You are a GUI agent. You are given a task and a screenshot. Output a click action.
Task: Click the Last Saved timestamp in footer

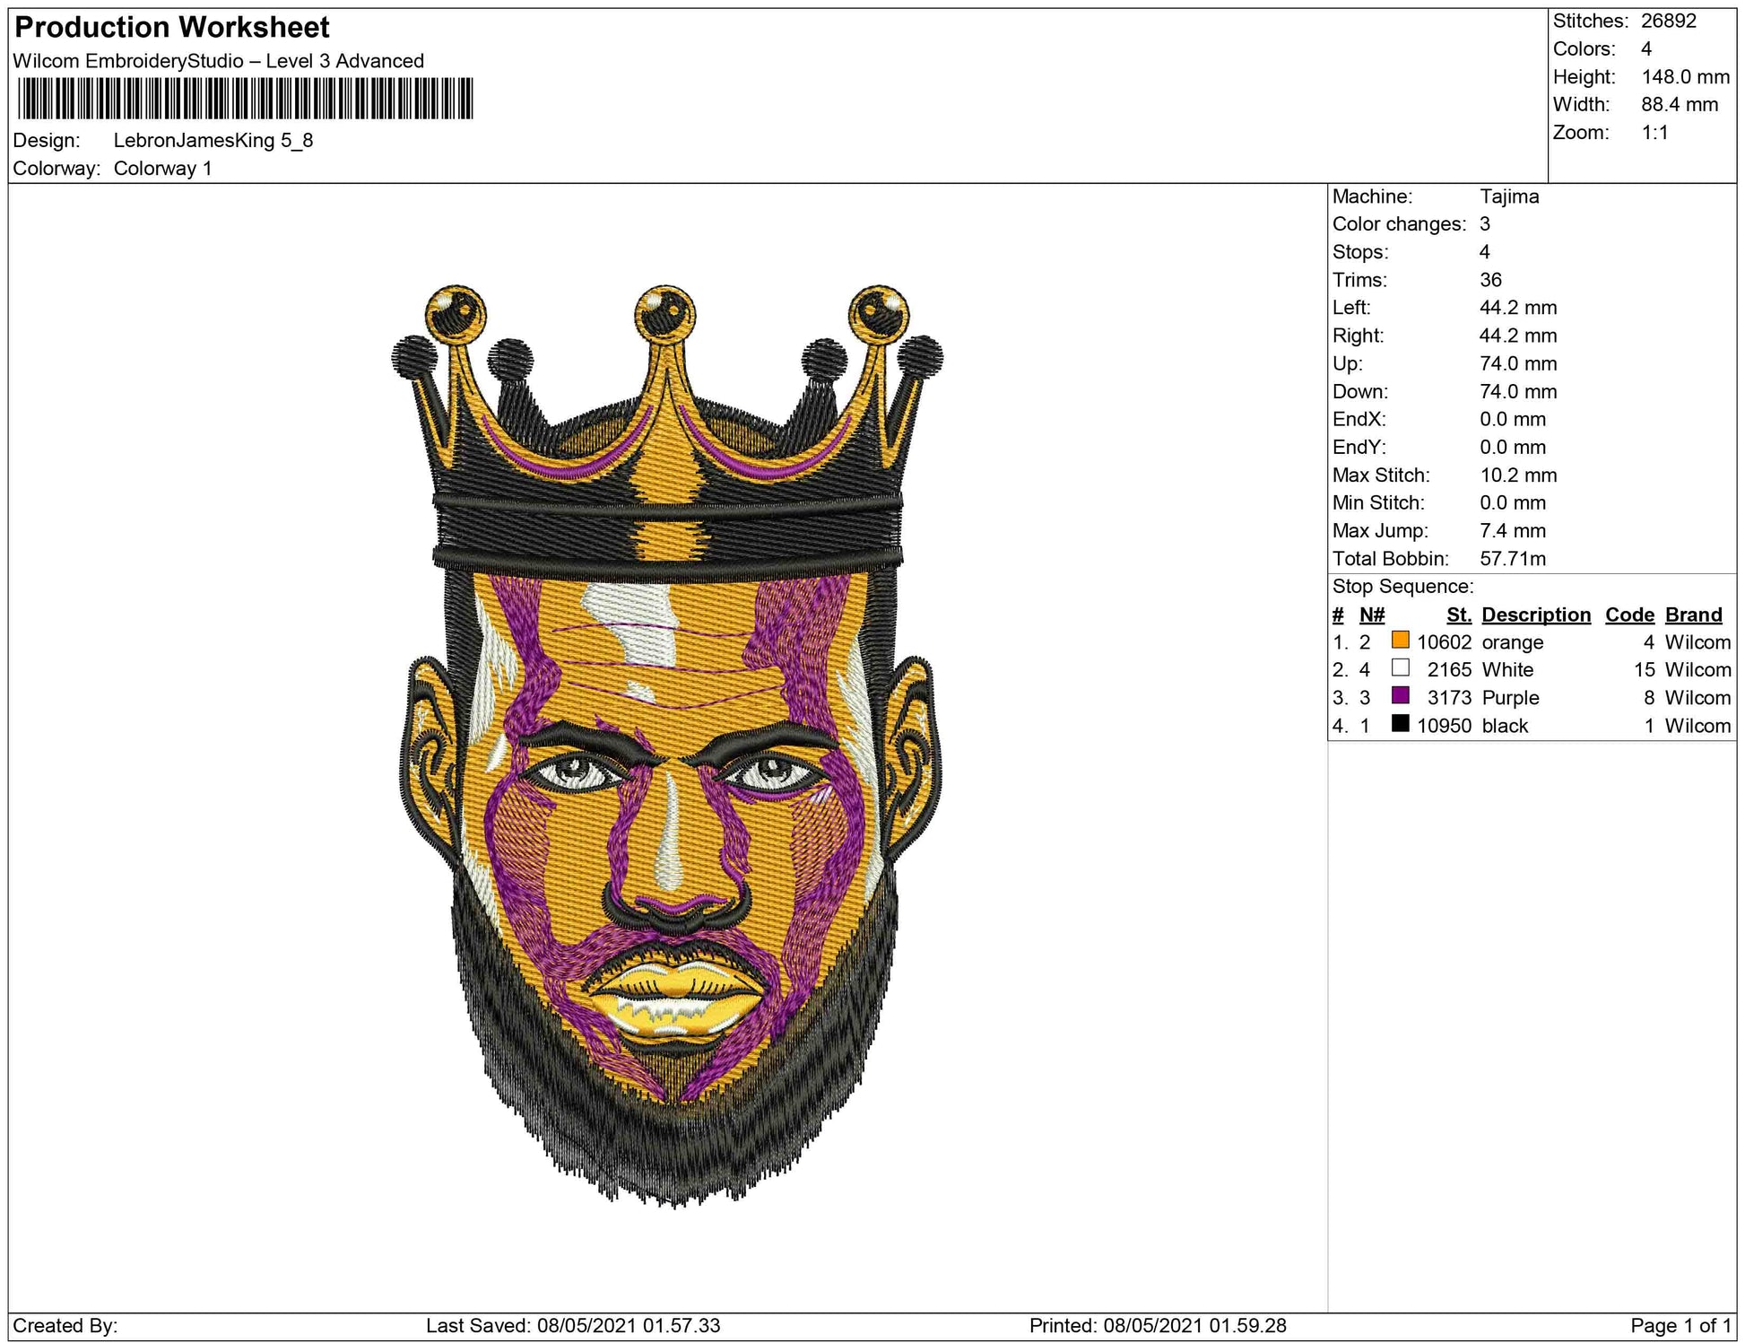click(573, 1326)
